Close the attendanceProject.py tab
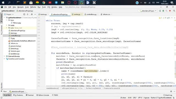Viewport: 176px width, 99px height. (69, 14)
